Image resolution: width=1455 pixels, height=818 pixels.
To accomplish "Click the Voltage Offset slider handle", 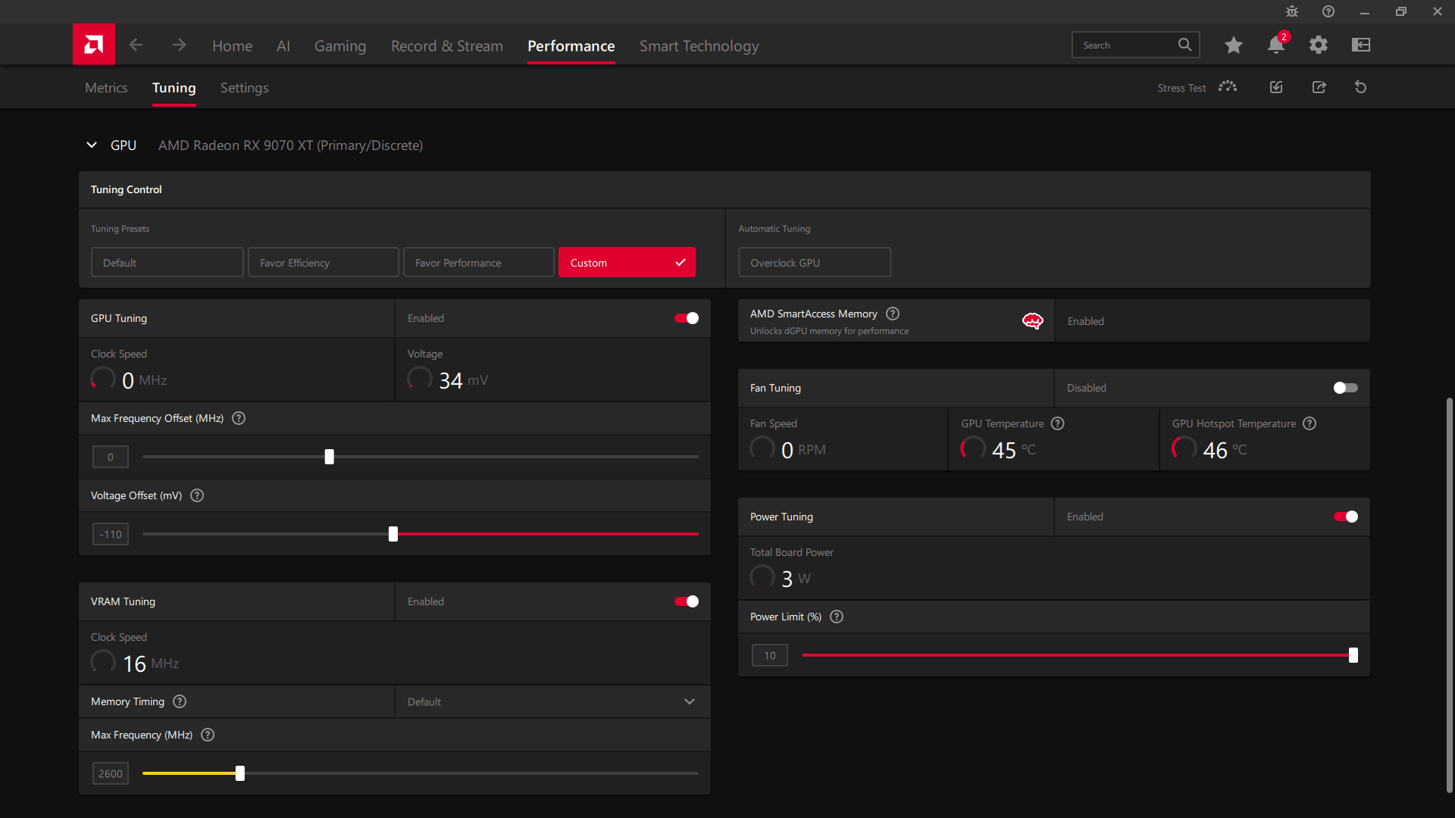I will [x=393, y=534].
